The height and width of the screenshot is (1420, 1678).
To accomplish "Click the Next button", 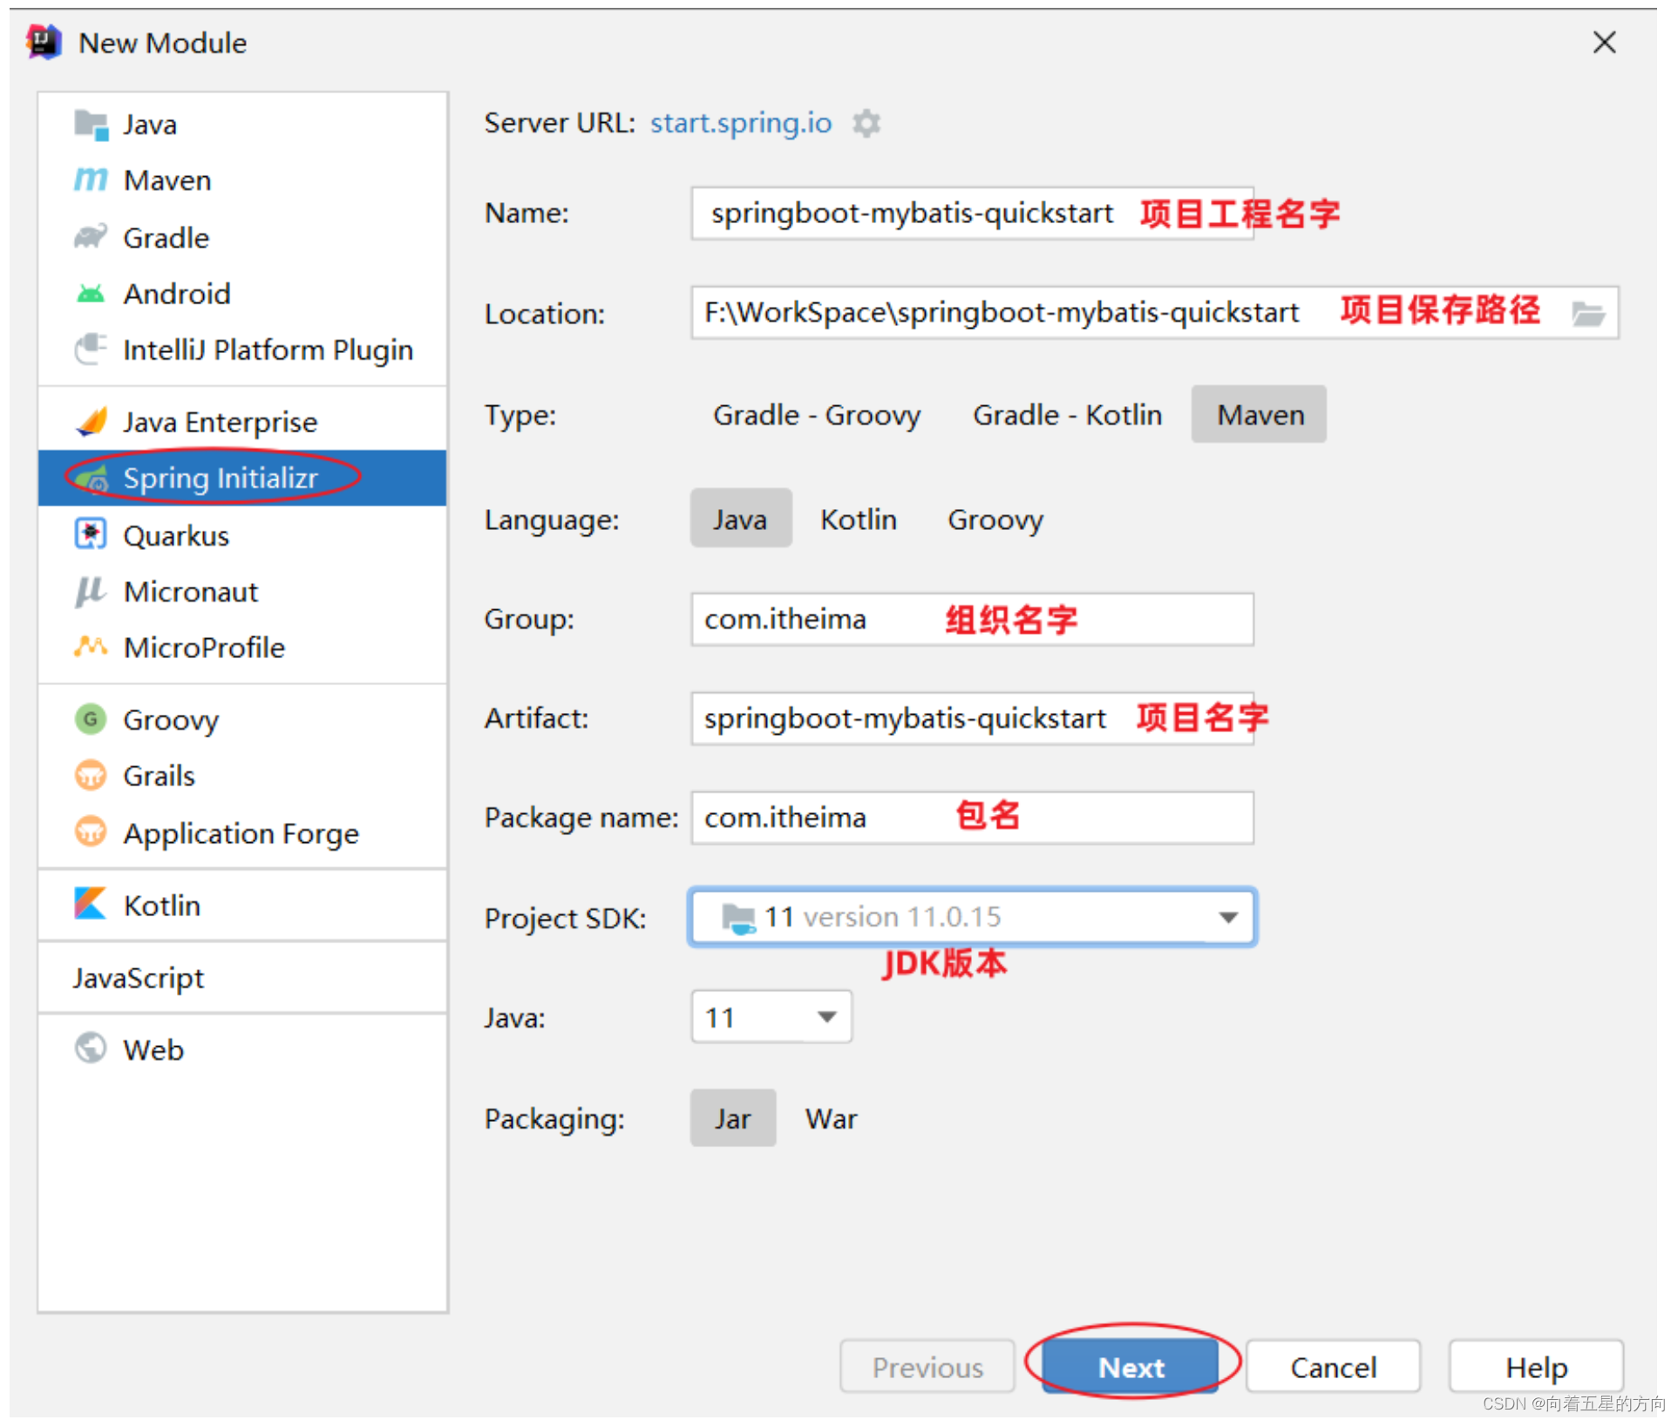I will tap(1131, 1367).
